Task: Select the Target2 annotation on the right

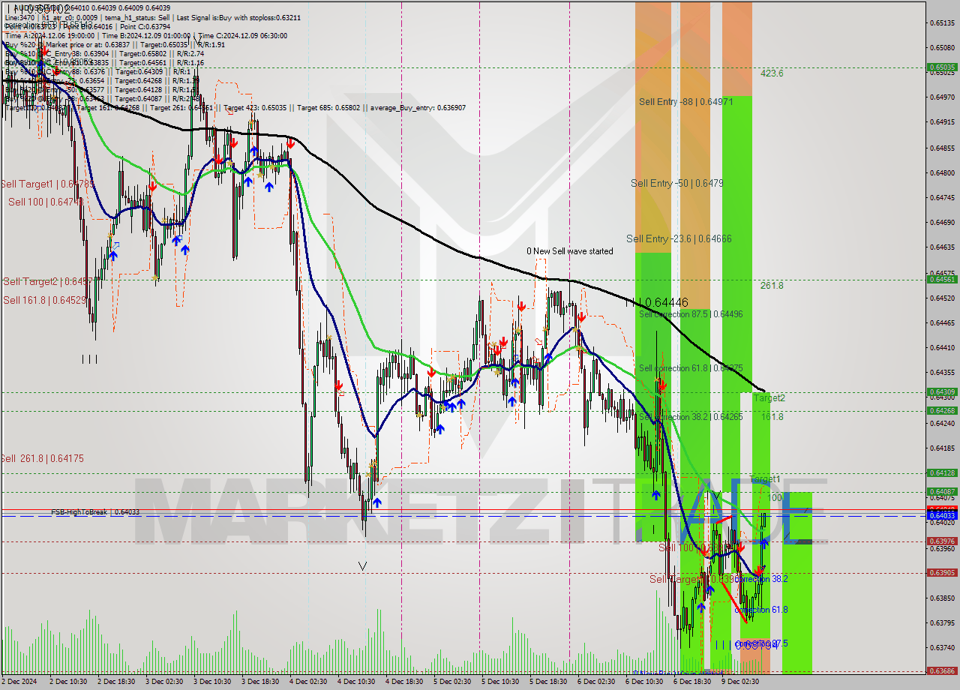Action: 769,398
